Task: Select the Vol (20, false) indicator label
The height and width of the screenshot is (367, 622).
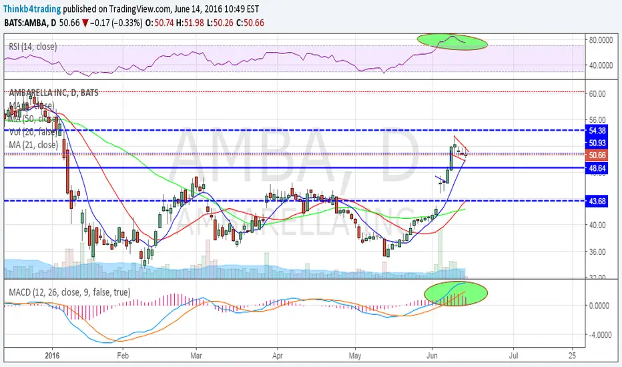Action: (33, 131)
